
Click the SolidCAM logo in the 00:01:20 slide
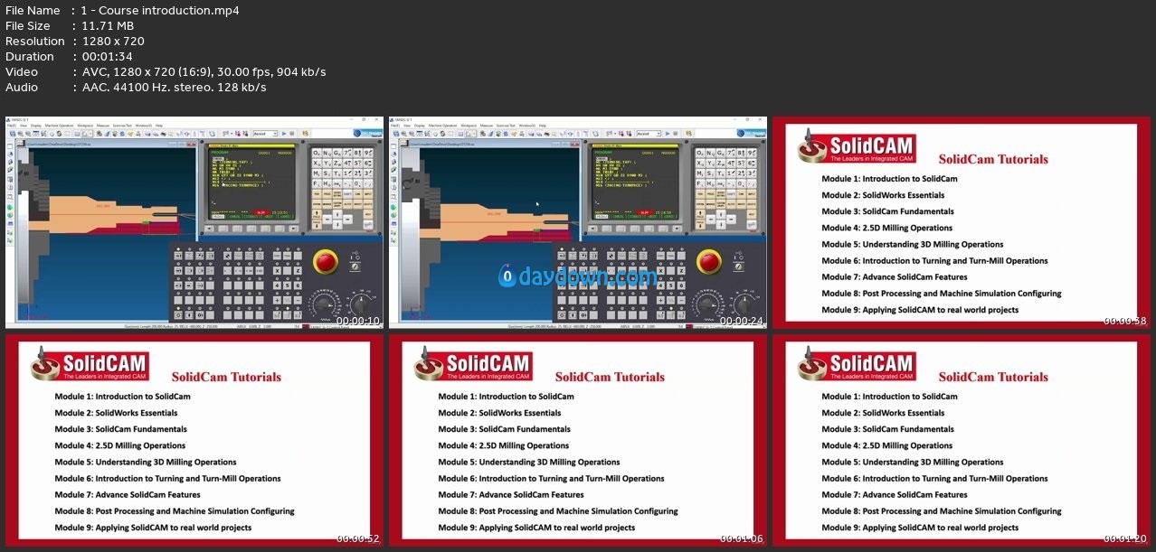tap(857, 365)
